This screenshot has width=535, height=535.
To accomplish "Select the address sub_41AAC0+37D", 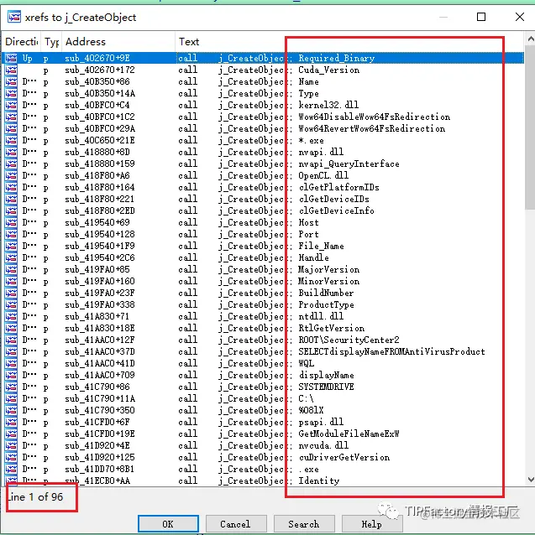I will point(100,351).
